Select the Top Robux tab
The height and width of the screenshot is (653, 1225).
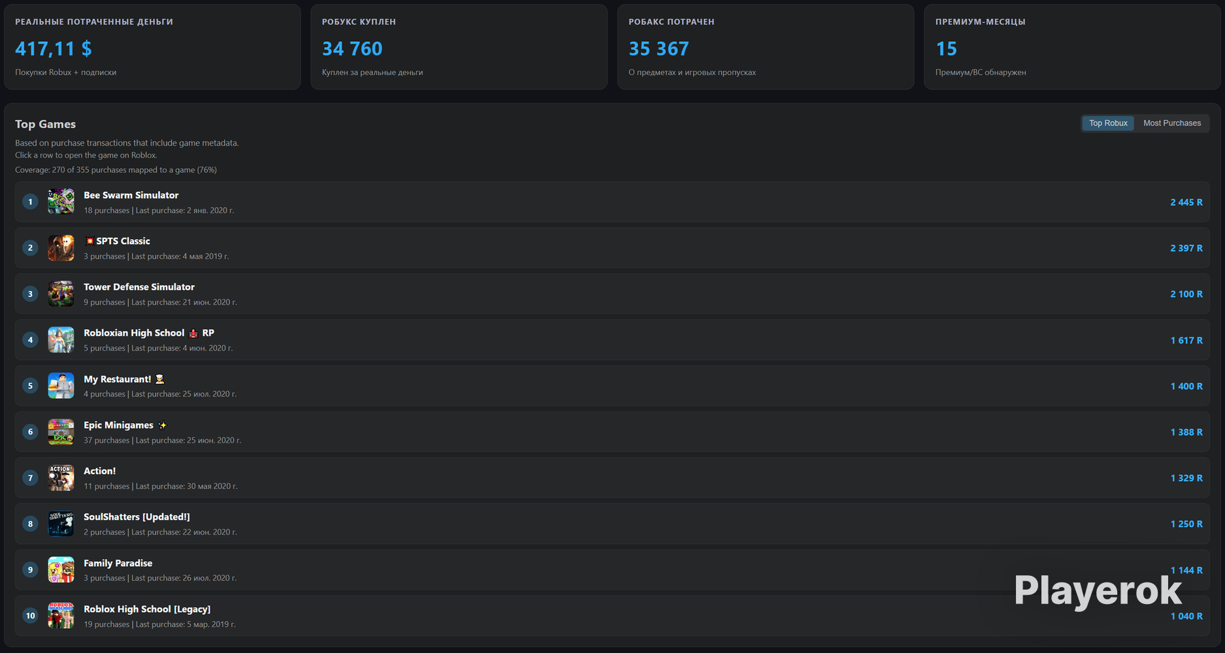pyautogui.click(x=1108, y=123)
